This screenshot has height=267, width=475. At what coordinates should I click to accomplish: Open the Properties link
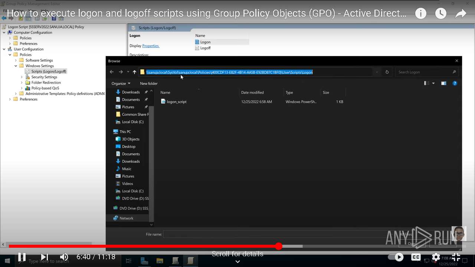[x=150, y=46]
